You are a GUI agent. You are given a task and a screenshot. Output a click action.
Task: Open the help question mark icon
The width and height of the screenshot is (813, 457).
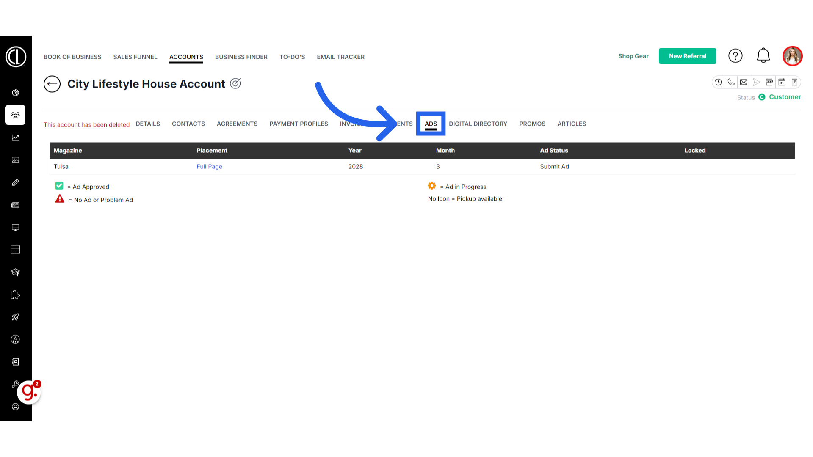[736, 56]
